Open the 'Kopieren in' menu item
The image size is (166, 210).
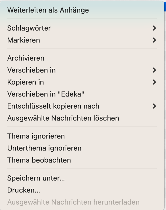point(26,82)
